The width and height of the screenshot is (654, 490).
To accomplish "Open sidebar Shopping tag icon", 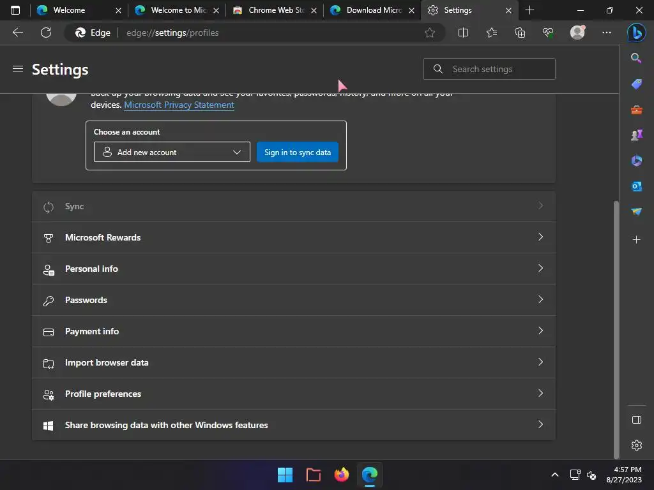I will (x=637, y=84).
